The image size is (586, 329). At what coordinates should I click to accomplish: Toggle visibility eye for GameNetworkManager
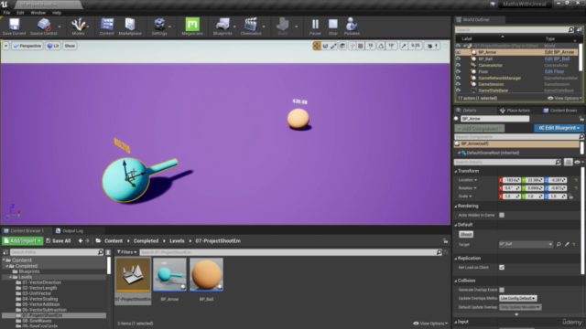pyautogui.click(x=458, y=78)
